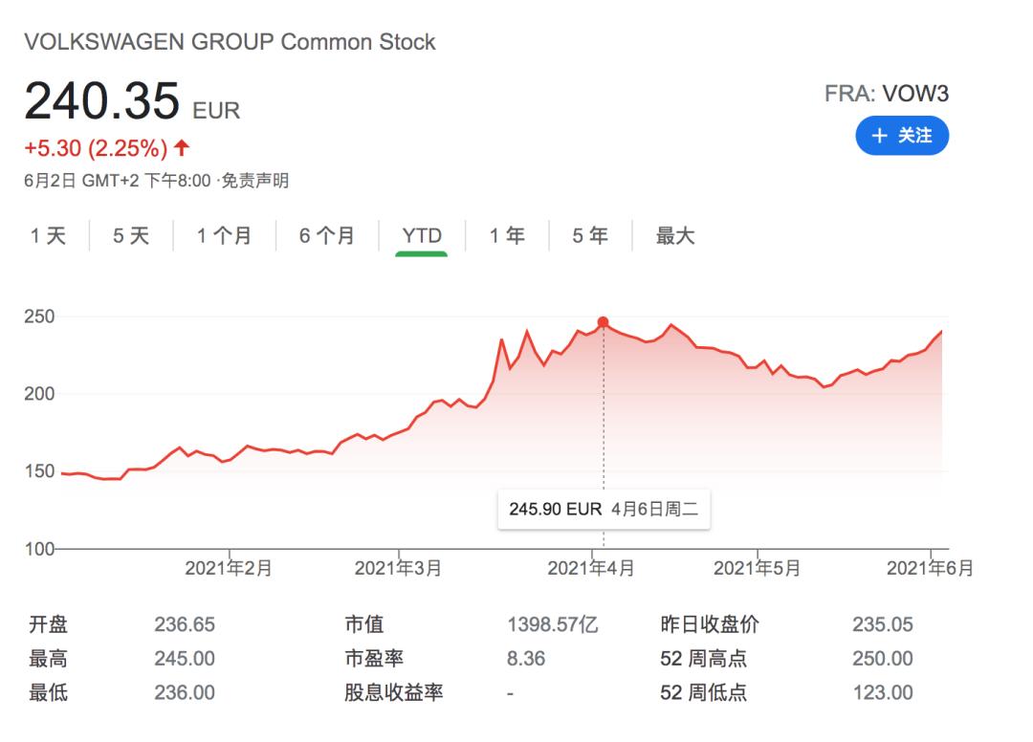The height and width of the screenshot is (742, 1033).
Task: Click the 市盈率 value 8.36
Action: (x=526, y=659)
